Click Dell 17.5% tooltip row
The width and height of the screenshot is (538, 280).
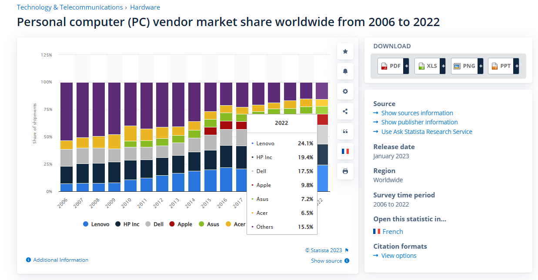click(282, 171)
